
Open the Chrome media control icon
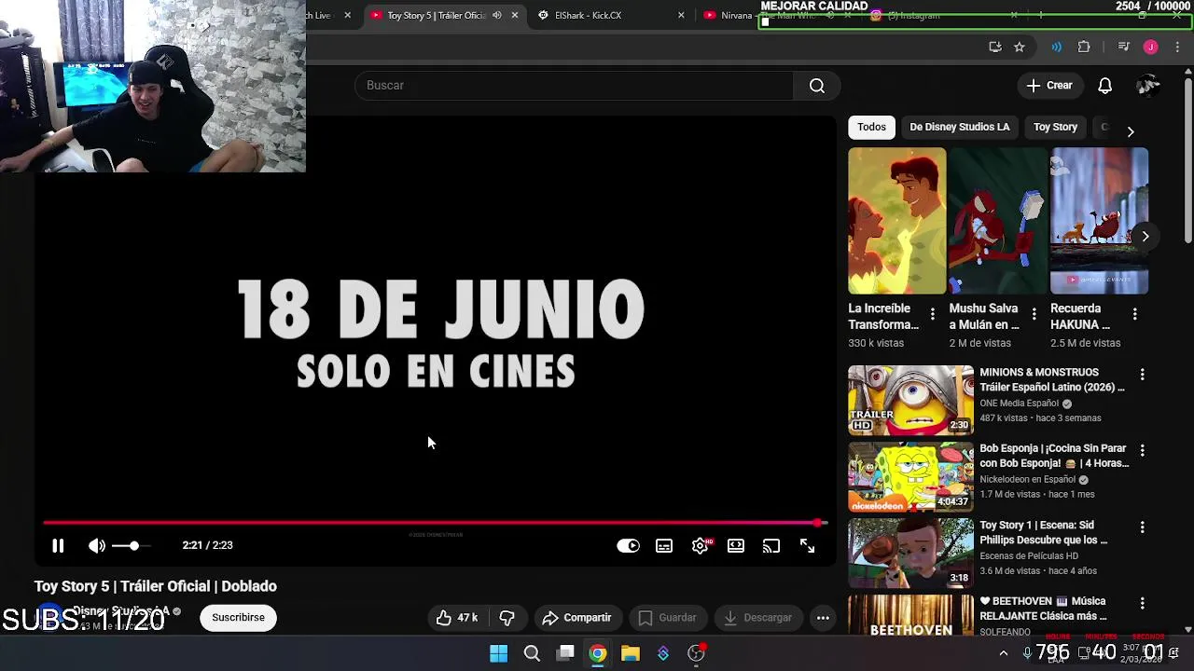1123,47
